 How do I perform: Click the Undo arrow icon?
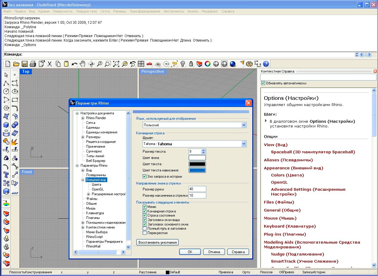[74, 64]
